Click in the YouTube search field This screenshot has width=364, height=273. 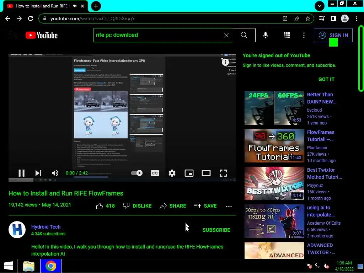point(159,35)
